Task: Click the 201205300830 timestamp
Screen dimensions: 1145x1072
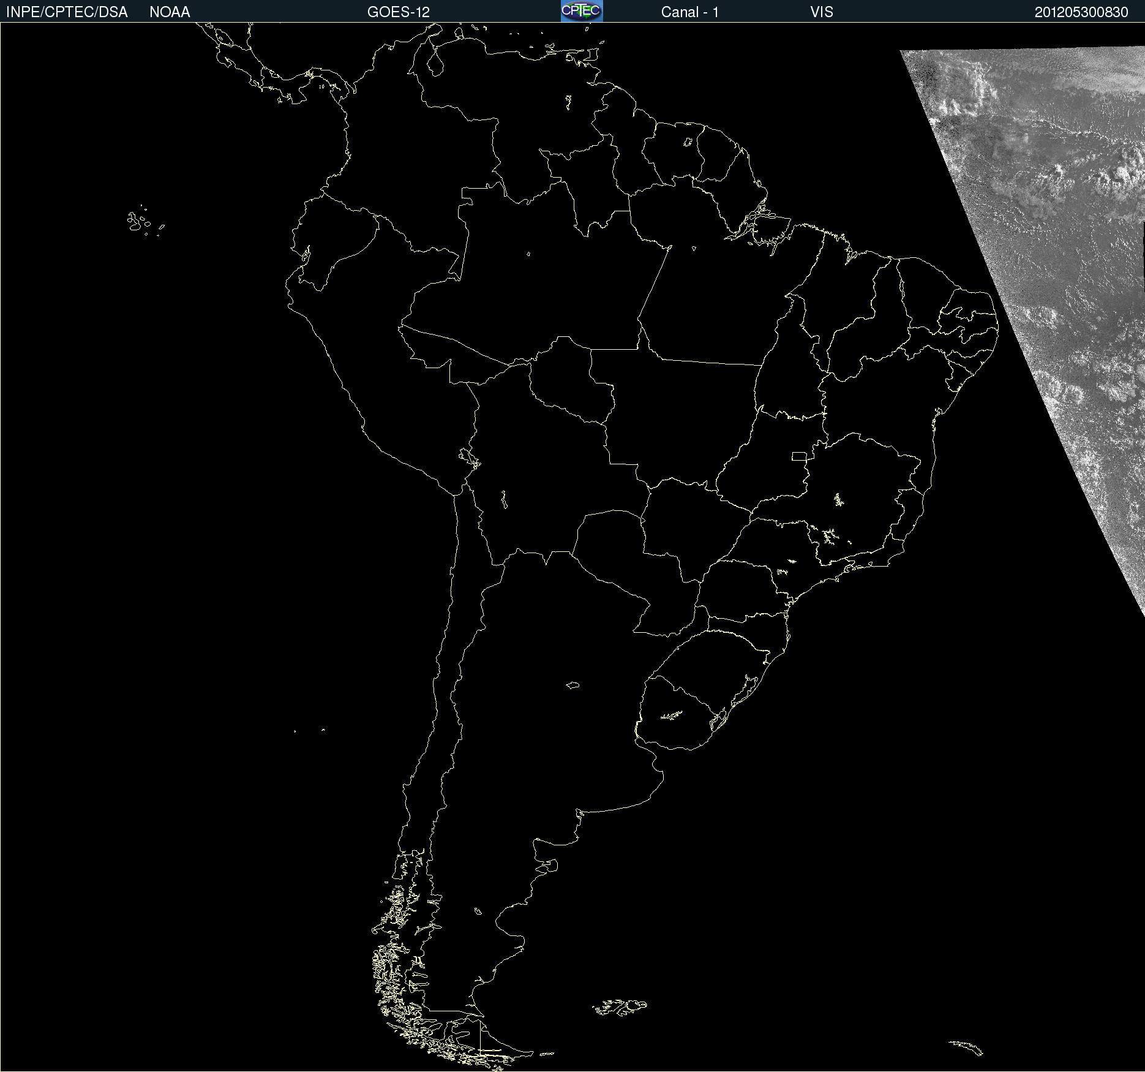Action: pyautogui.click(x=1081, y=12)
